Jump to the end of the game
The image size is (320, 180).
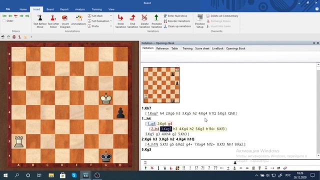[27, 16]
